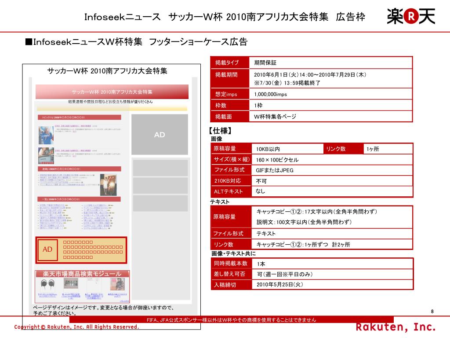450x338 pixels.
Task: Click the 【仕様】 heading
Action: point(221,131)
